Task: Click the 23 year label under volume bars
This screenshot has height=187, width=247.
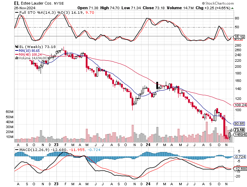Action: point(56,145)
